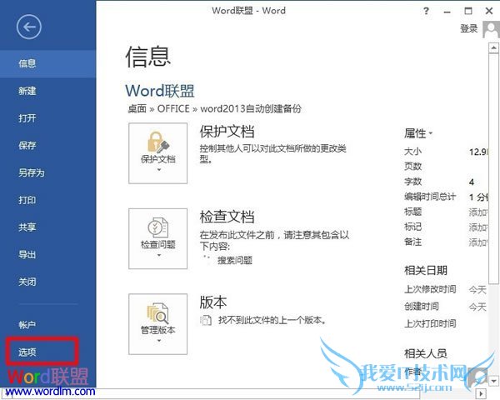This screenshot has width=500, height=400.
Task: Click the back arrow circle icon
Action: (x=29, y=27)
